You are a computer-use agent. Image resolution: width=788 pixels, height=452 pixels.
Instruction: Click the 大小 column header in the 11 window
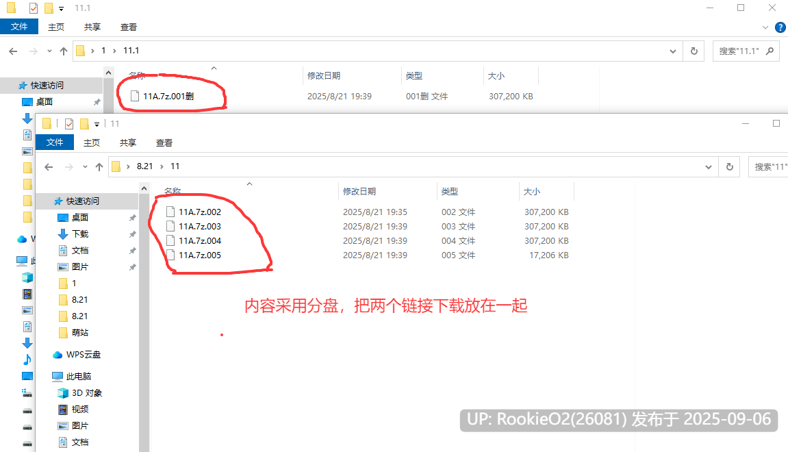532,192
